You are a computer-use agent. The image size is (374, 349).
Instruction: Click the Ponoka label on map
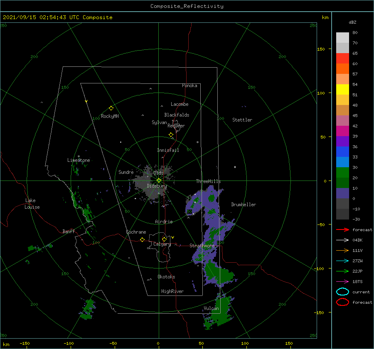(x=189, y=85)
